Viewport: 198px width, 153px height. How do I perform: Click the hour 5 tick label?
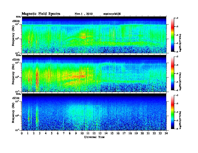(52, 133)
